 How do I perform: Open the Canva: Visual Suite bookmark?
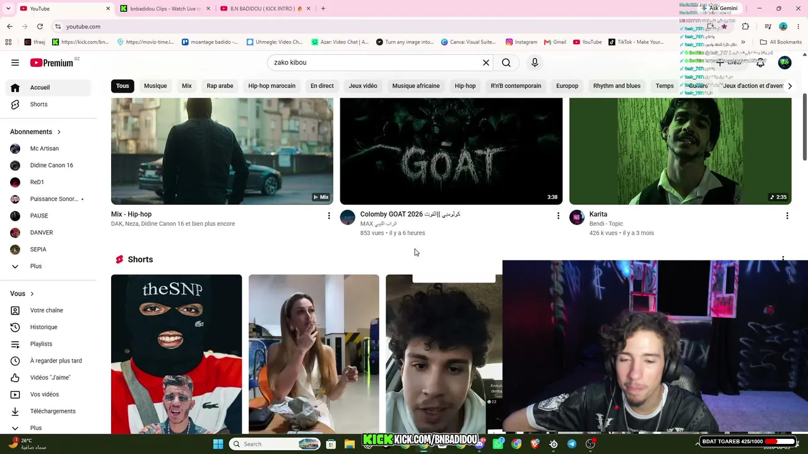(x=468, y=42)
